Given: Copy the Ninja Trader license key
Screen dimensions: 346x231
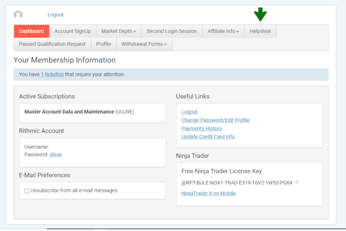Looking at the screenshot, I should 297,182.
